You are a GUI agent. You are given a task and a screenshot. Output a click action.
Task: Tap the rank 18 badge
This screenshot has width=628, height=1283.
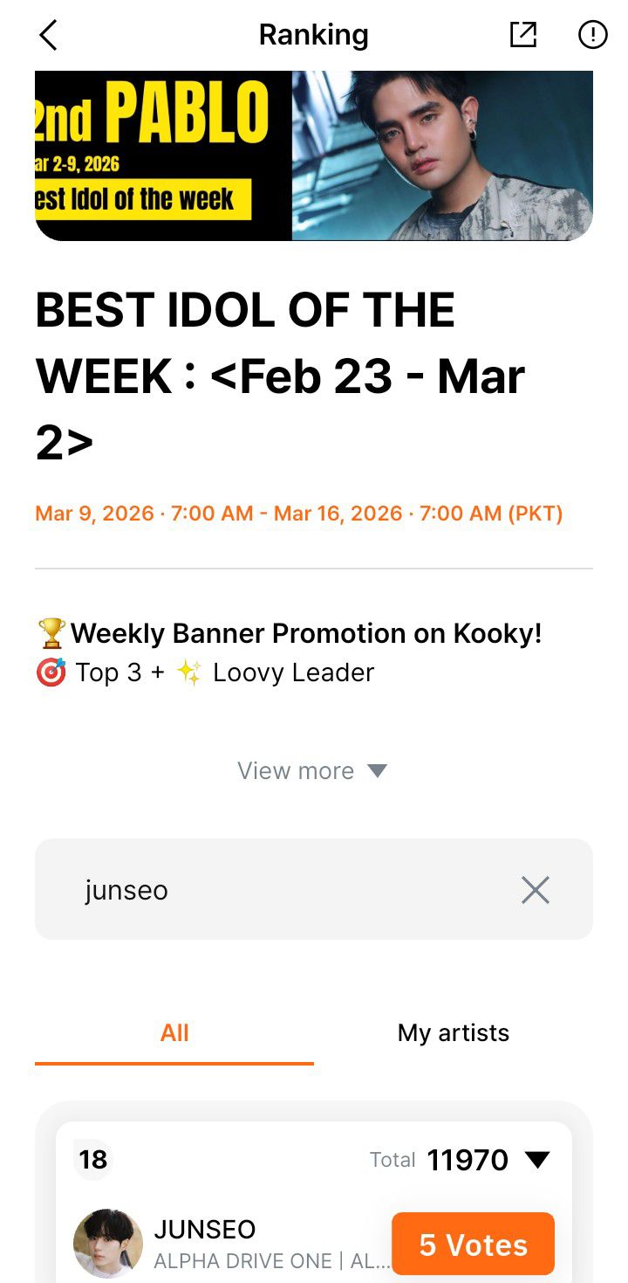(93, 1160)
